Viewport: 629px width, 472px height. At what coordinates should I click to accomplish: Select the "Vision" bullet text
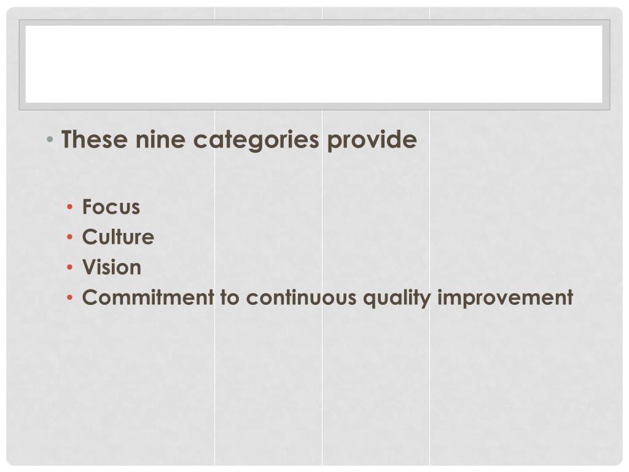click(x=112, y=267)
